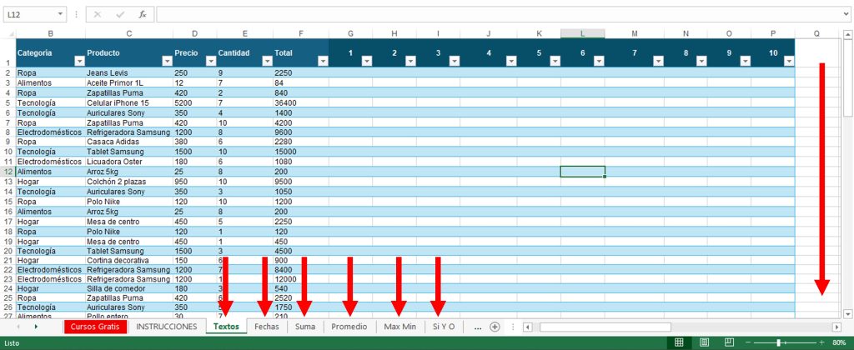
Task: Expand the formula bar with chevron
Action: coord(845,14)
